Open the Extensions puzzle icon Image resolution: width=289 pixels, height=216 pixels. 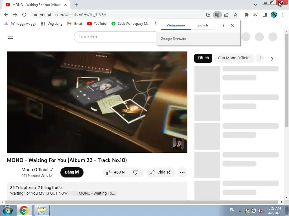[246, 15]
